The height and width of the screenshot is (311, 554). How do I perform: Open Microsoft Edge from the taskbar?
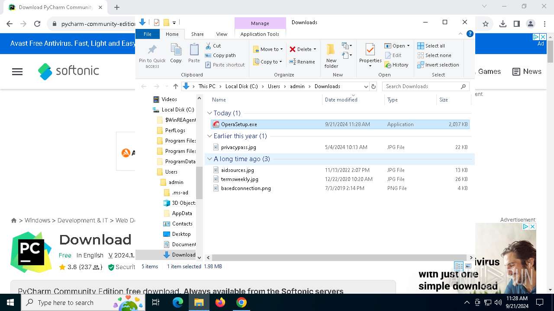178,302
